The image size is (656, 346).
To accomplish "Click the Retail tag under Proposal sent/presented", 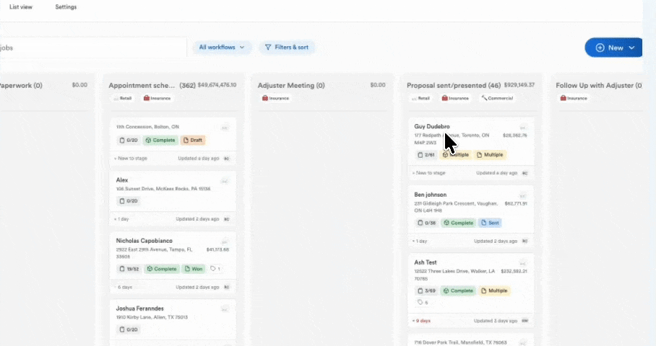I will [421, 98].
